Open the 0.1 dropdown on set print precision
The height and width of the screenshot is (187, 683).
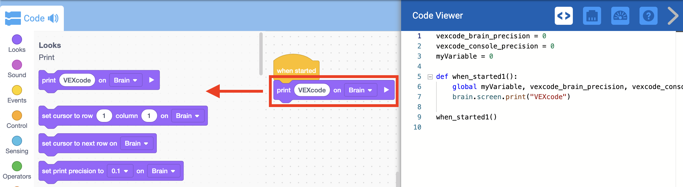point(120,171)
